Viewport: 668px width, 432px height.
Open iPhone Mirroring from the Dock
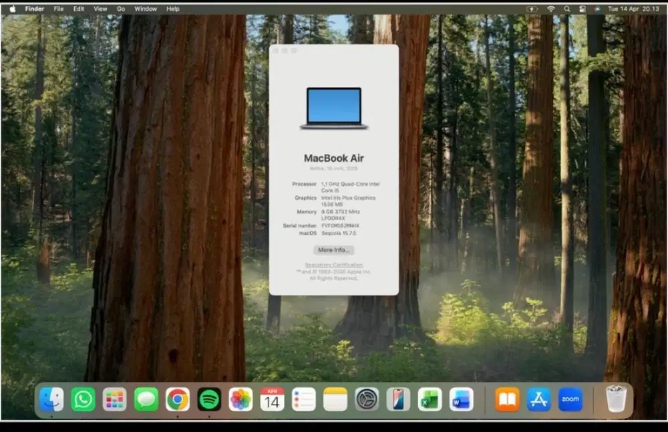pyautogui.click(x=398, y=400)
